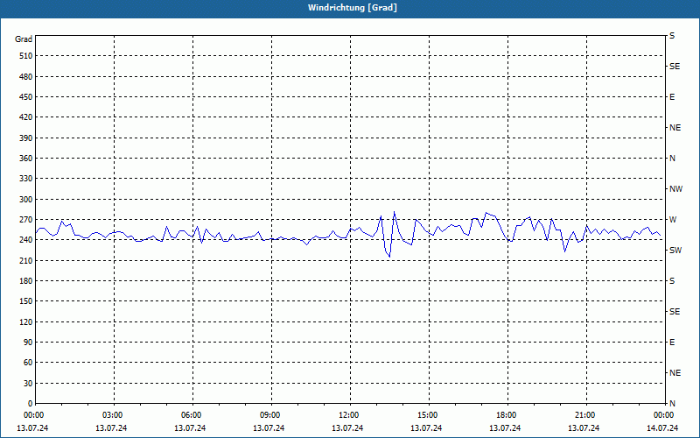Select the 480 value on y-axis
700x438 pixels.
pyautogui.click(x=26, y=77)
